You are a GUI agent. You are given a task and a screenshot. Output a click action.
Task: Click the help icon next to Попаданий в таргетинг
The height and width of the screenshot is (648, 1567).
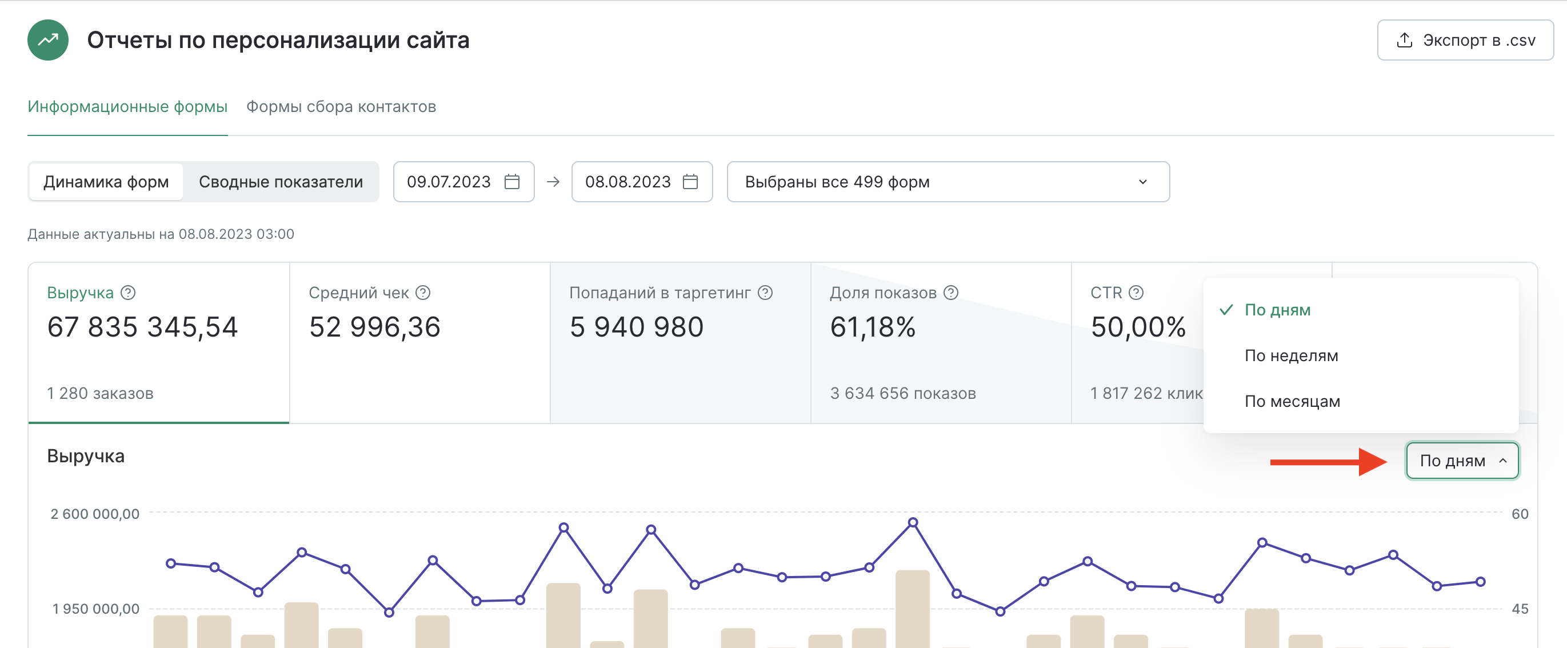point(765,293)
